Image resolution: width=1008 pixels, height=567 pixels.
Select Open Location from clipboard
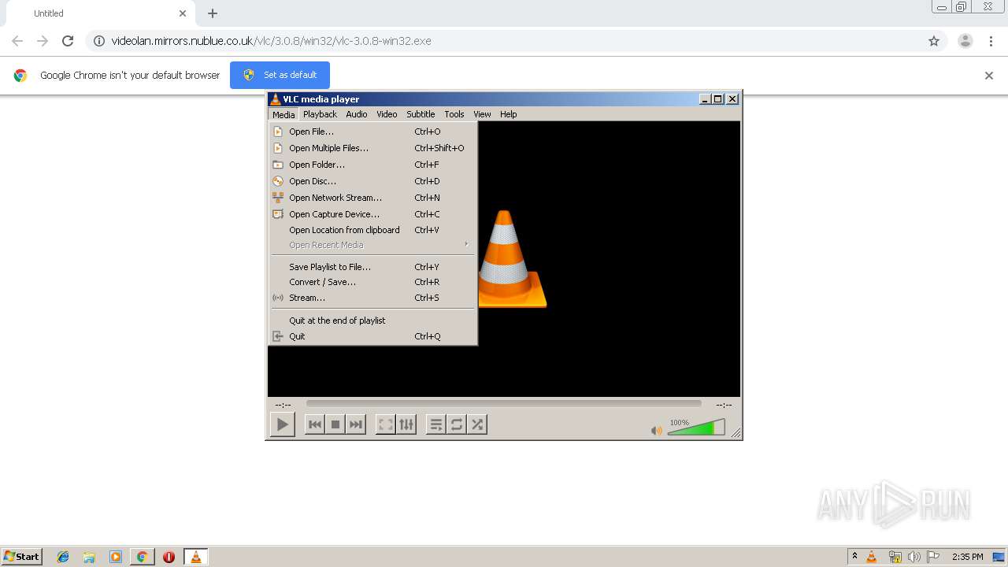pyautogui.click(x=372, y=230)
